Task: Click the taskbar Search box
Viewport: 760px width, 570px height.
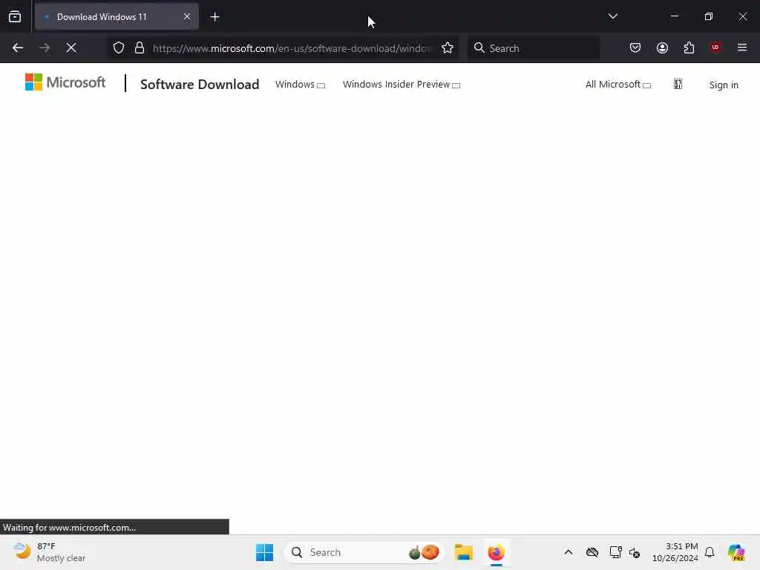Action: point(364,552)
